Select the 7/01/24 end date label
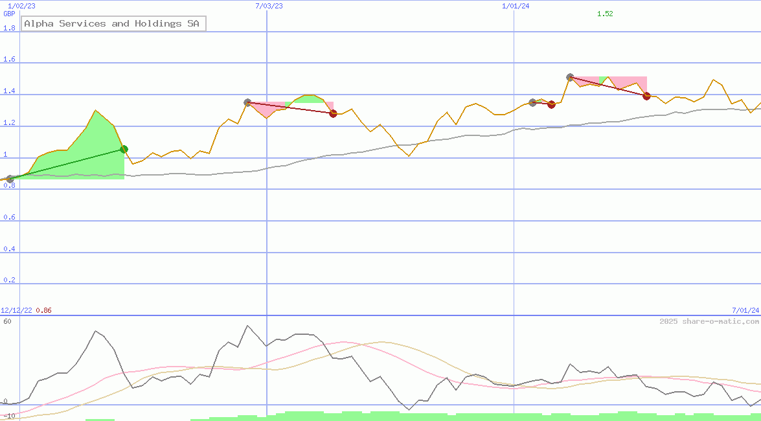Image resolution: width=761 pixels, height=421 pixels. 745,310
